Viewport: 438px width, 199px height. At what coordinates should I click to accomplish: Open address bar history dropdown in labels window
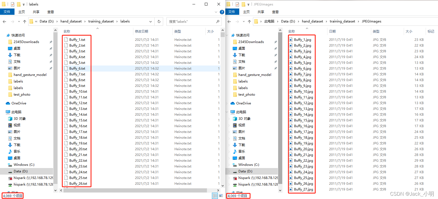click(x=151, y=21)
